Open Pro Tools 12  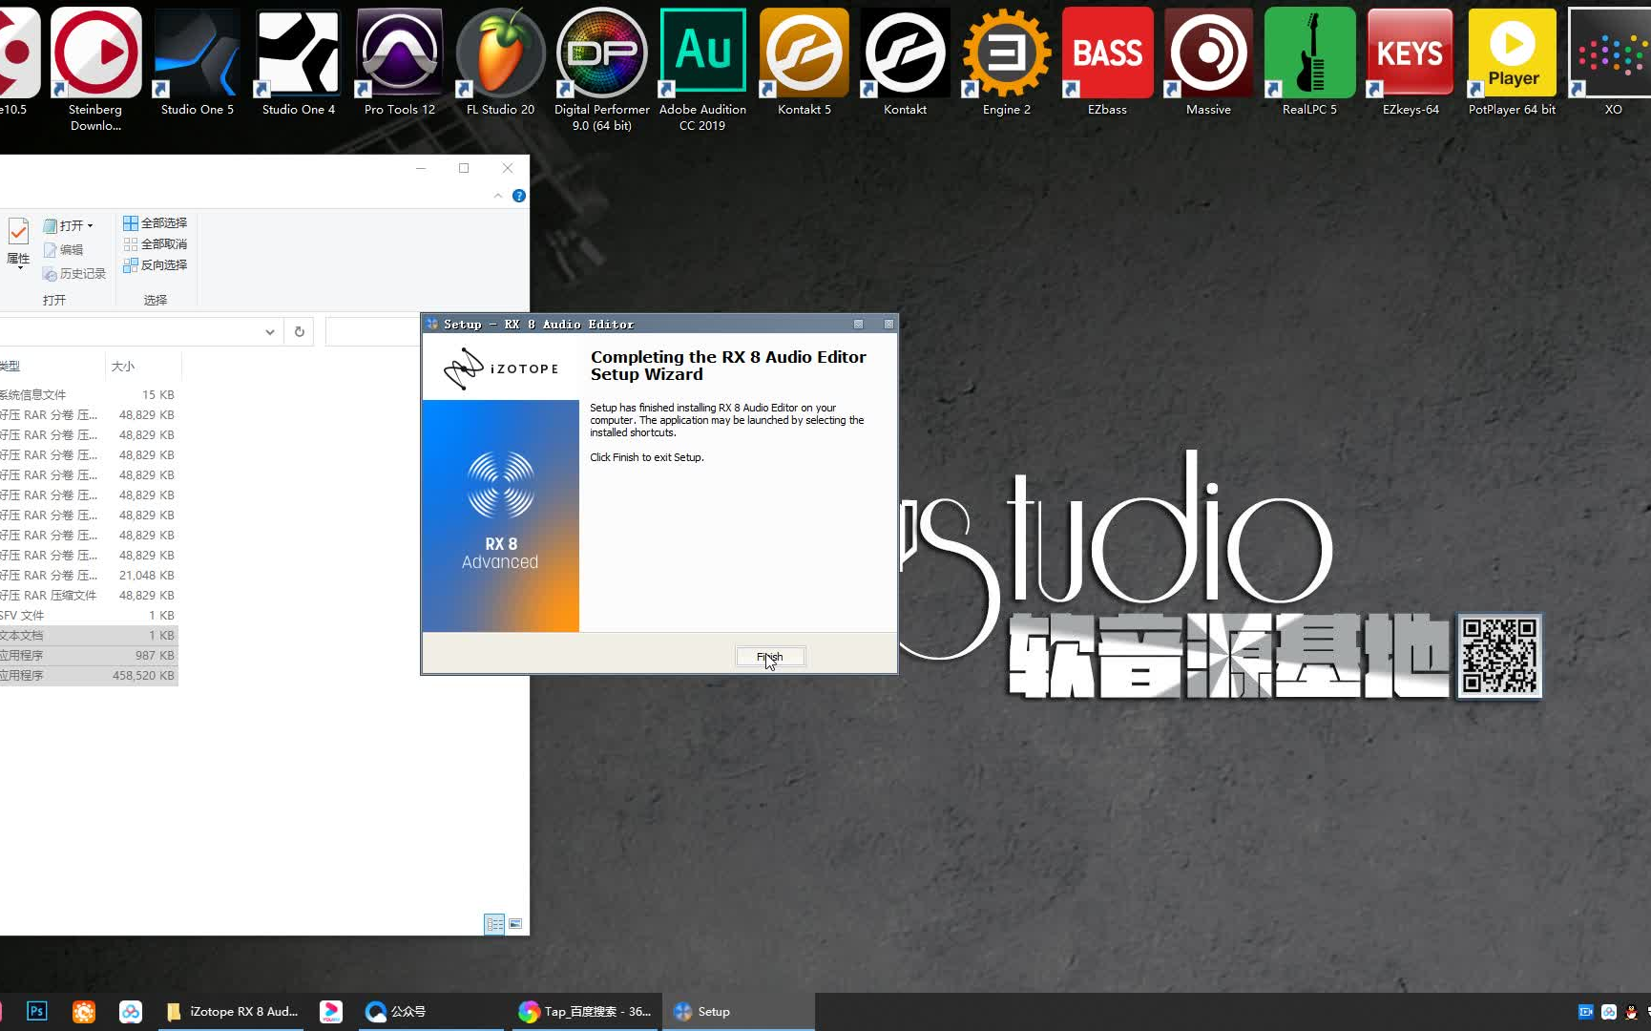coord(398,53)
